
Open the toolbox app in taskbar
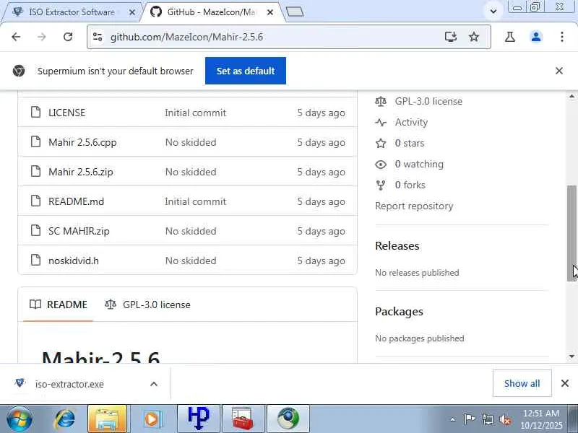click(x=243, y=419)
